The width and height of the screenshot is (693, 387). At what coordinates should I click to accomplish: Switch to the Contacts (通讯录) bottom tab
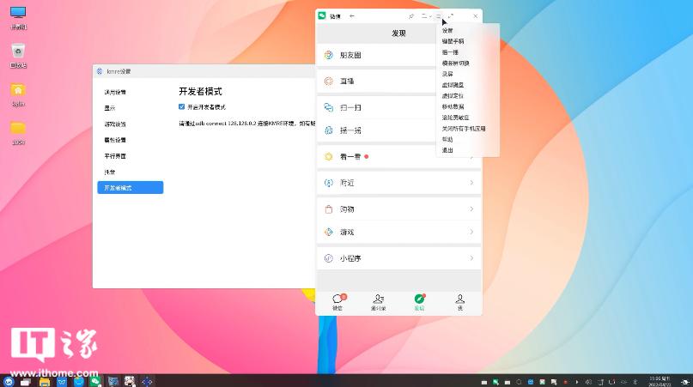click(379, 302)
